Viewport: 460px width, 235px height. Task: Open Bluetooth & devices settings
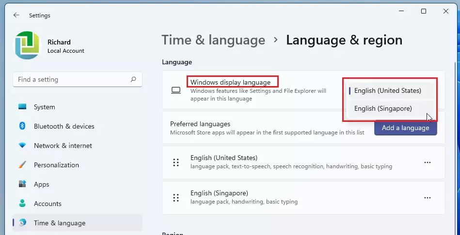[78, 126]
